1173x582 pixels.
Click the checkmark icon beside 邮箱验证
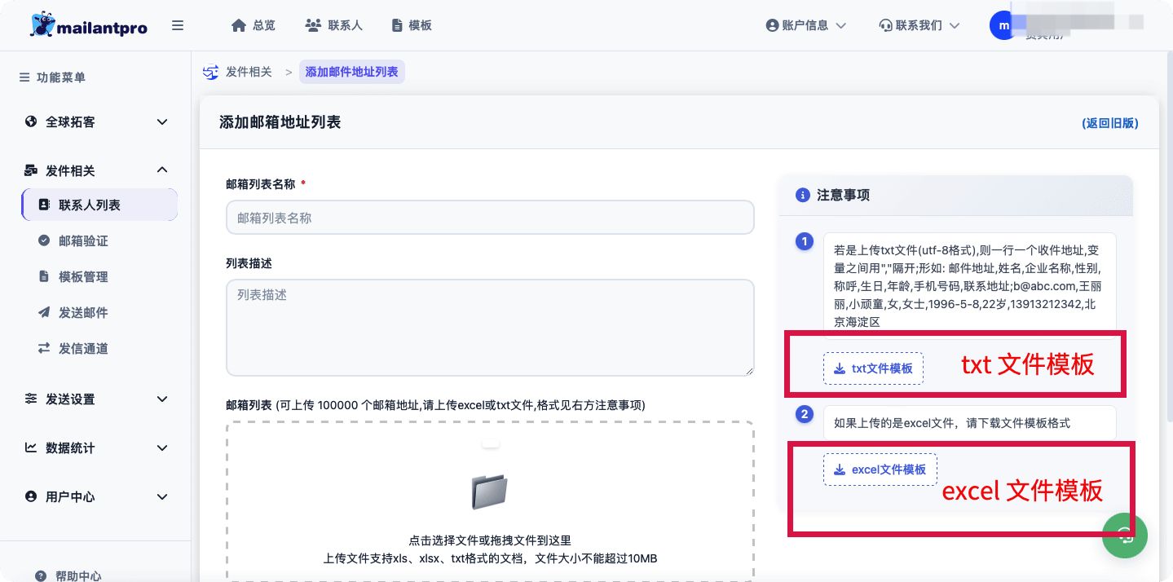[x=44, y=240]
